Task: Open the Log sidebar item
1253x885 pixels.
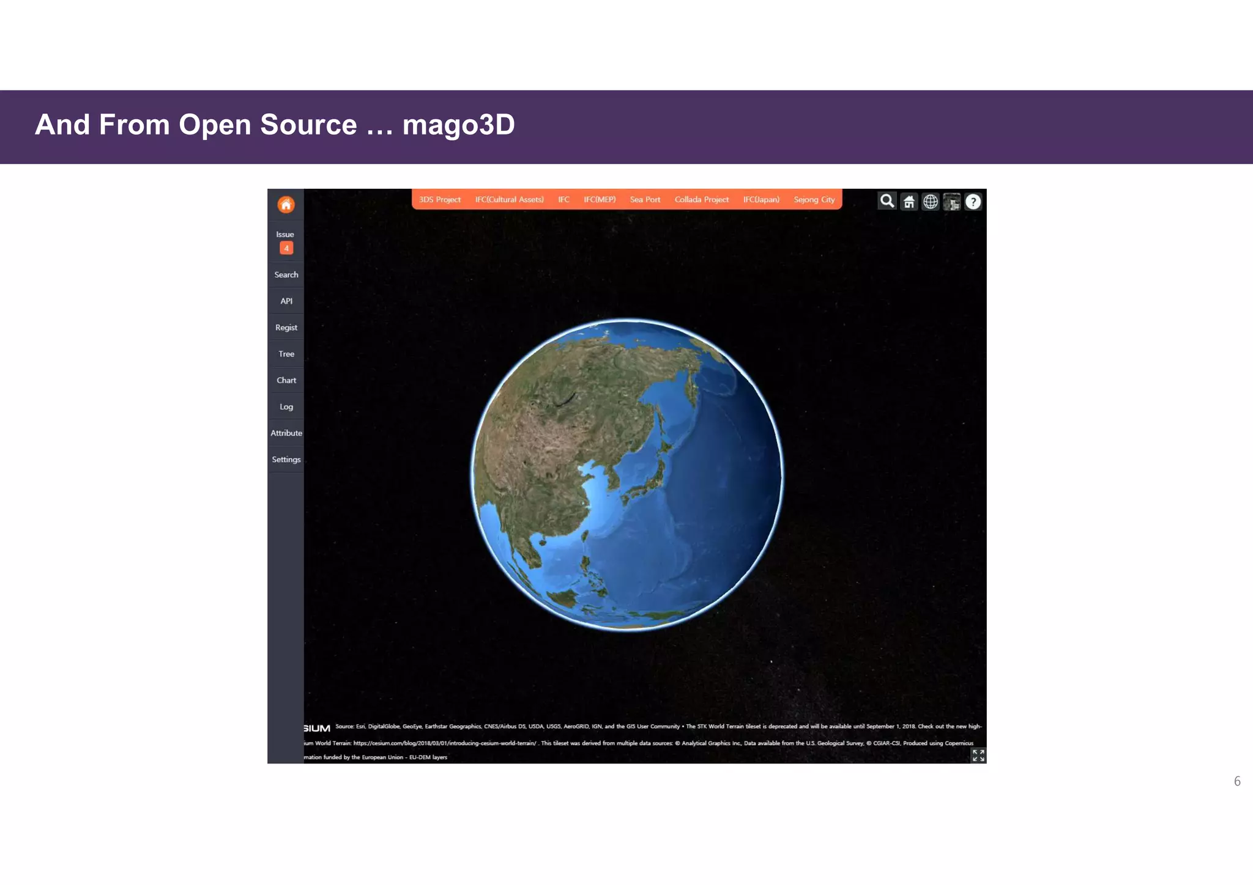Action: tap(286, 407)
